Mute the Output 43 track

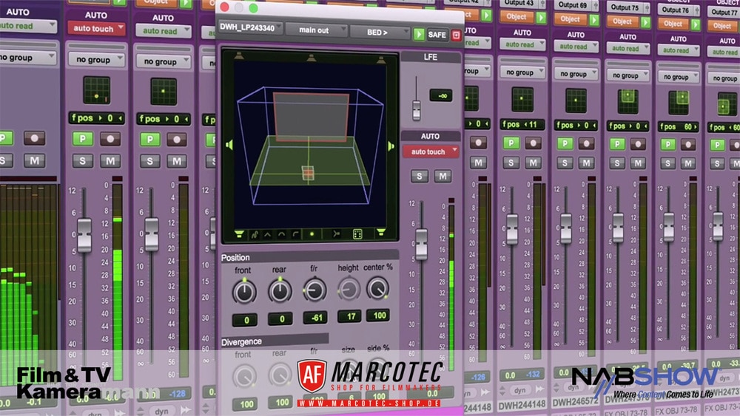(533, 163)
